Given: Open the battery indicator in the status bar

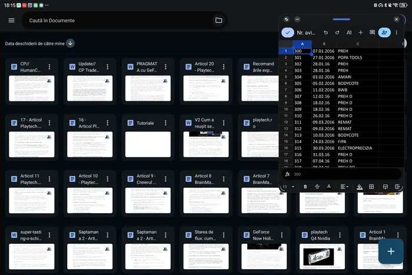Looking at the screenshot, I should coord(403,5).
